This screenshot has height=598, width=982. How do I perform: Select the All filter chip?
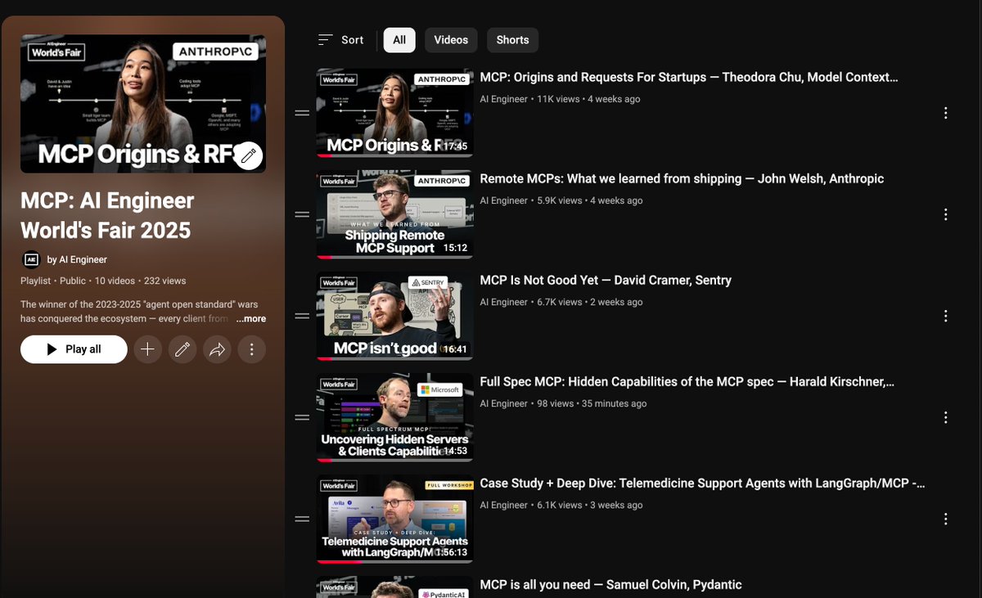pos(399,40)
